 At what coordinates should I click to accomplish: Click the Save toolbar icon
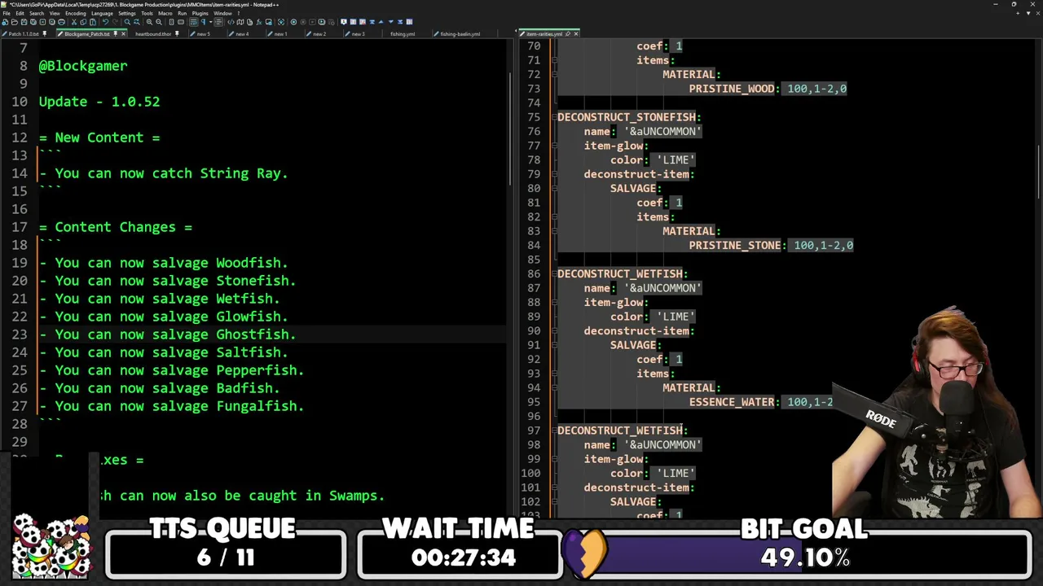[x=24, y=22]
